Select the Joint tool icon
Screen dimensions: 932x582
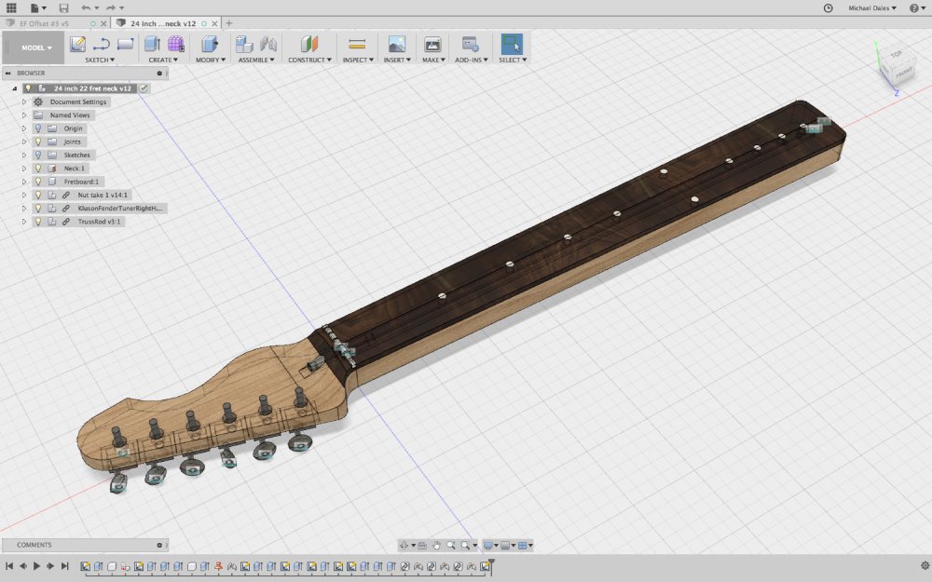click(x=268, y=44)
